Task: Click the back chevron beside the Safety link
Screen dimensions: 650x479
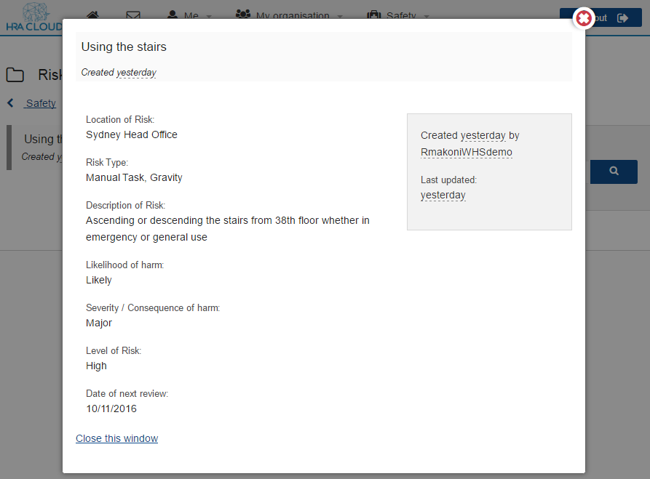Action: [x=10, y=102]
